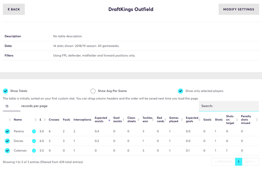Sort by the checkbox selection column

10,120
